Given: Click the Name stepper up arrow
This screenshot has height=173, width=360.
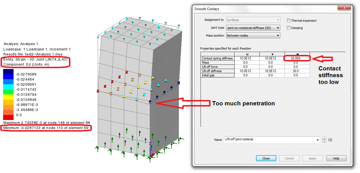Looking at the screenshot, I should [x=324, y=138].
